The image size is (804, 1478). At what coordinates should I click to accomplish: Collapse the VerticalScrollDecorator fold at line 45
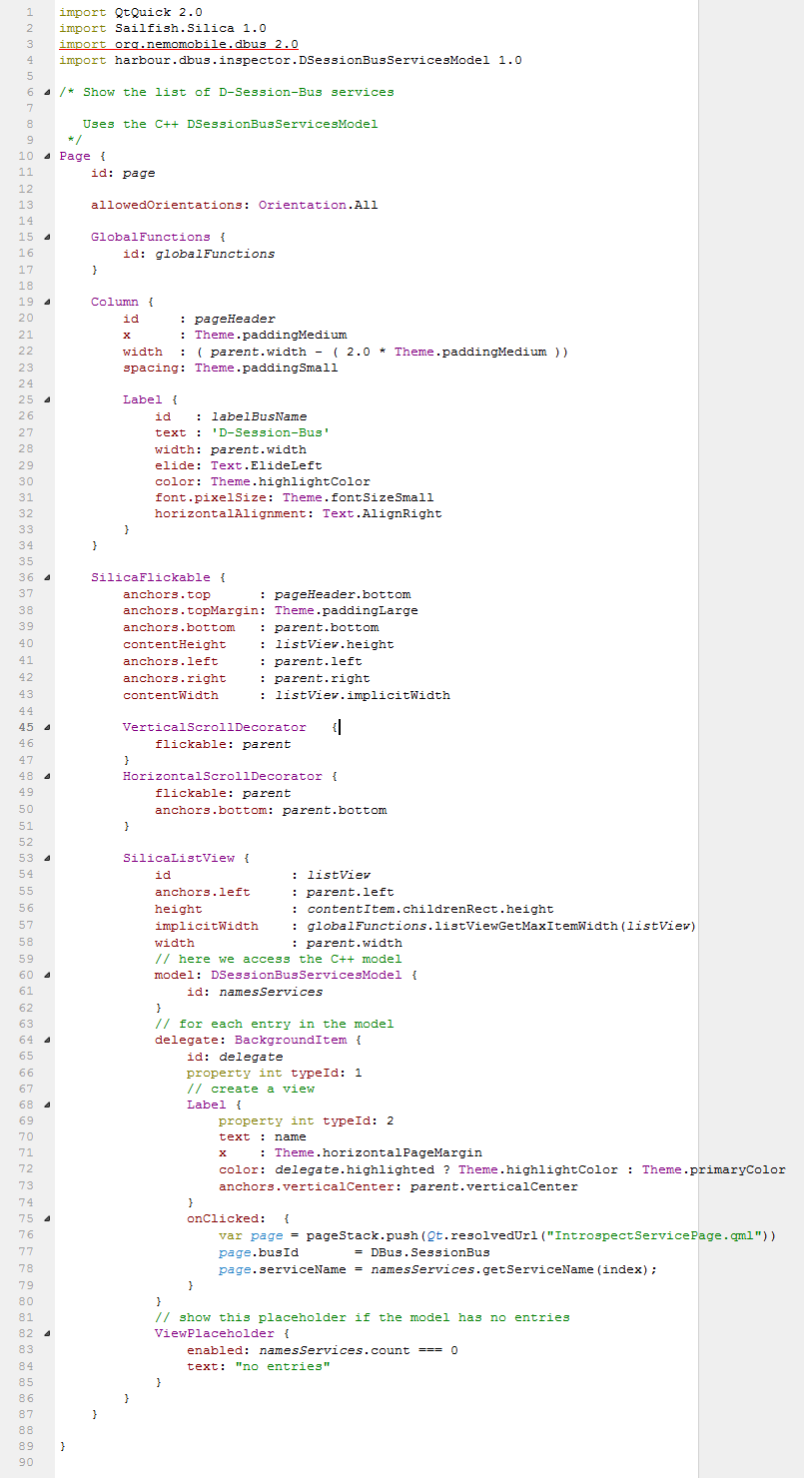point(47,727)
